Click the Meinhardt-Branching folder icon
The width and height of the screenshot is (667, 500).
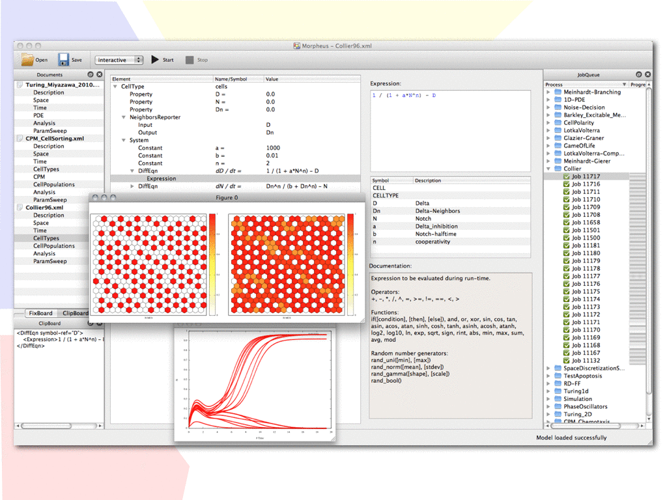558,92
